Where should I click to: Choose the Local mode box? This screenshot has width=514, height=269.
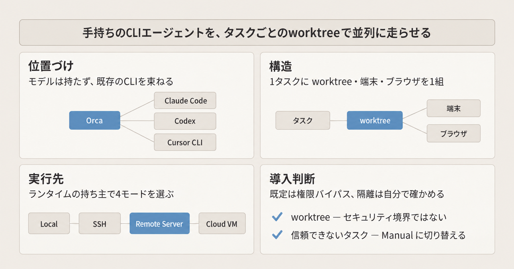click(49, 224)
